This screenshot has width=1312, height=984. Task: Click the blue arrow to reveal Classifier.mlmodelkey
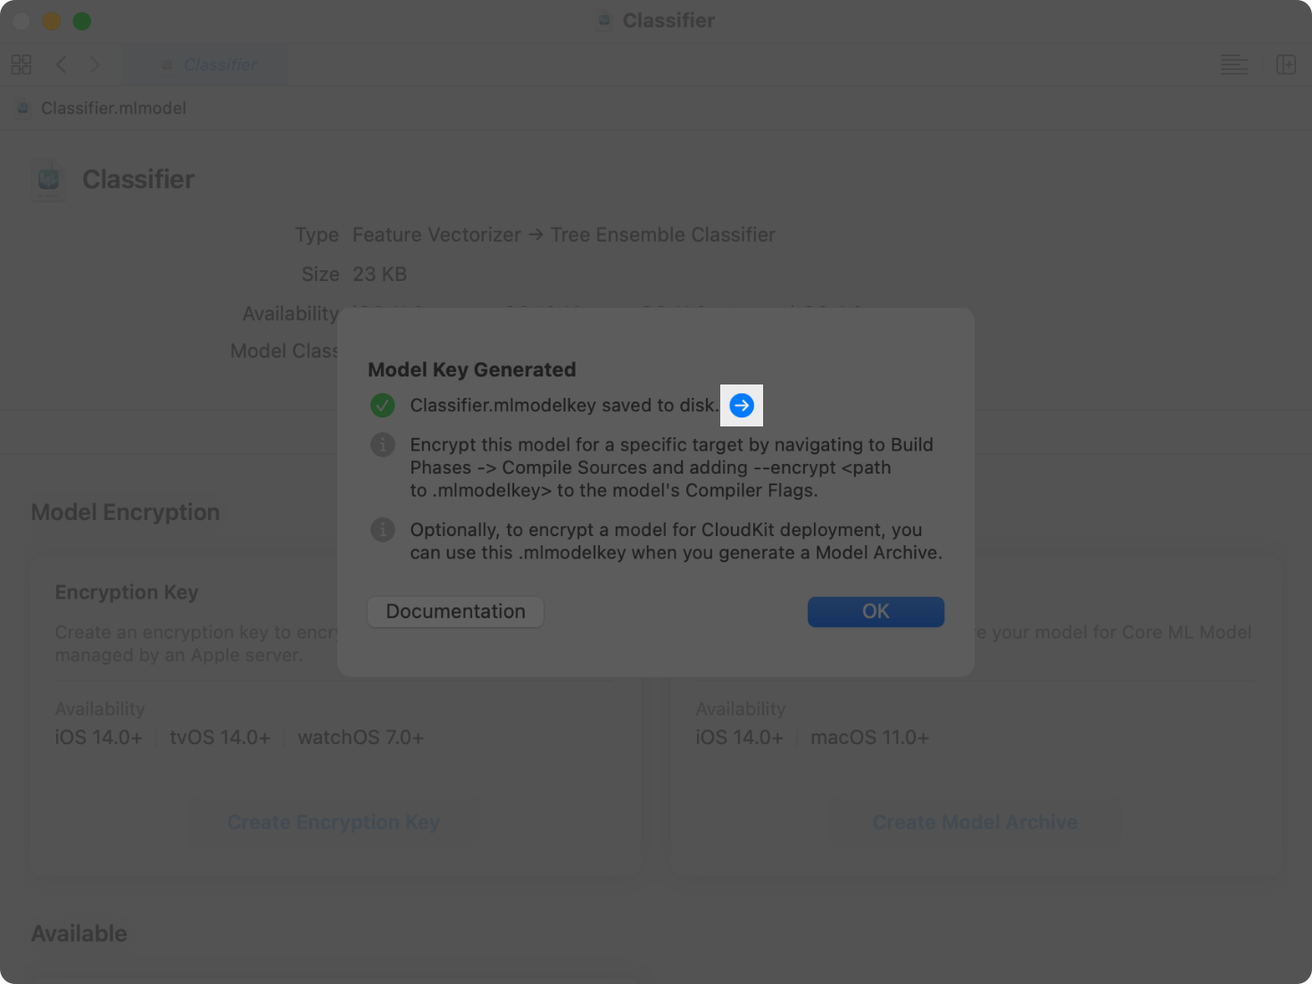(x=741, y=405)
